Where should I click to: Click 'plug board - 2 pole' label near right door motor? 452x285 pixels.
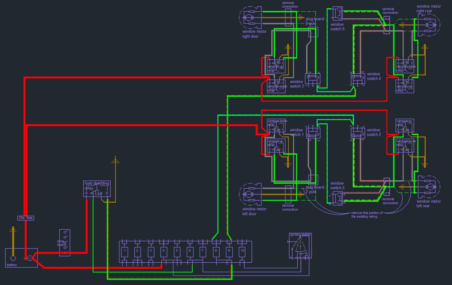(315, 21)
